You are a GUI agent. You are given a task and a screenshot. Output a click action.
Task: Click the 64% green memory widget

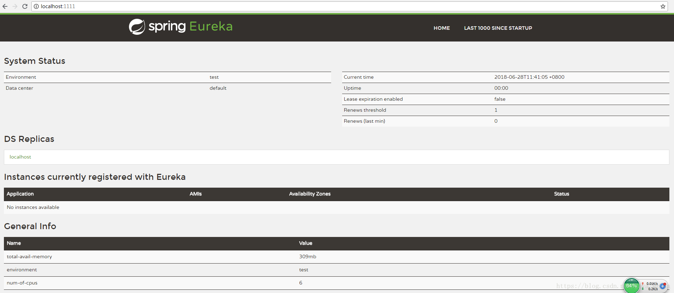(x=631, y=286)
